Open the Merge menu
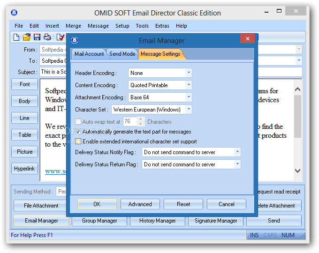 tap(74, 26)
